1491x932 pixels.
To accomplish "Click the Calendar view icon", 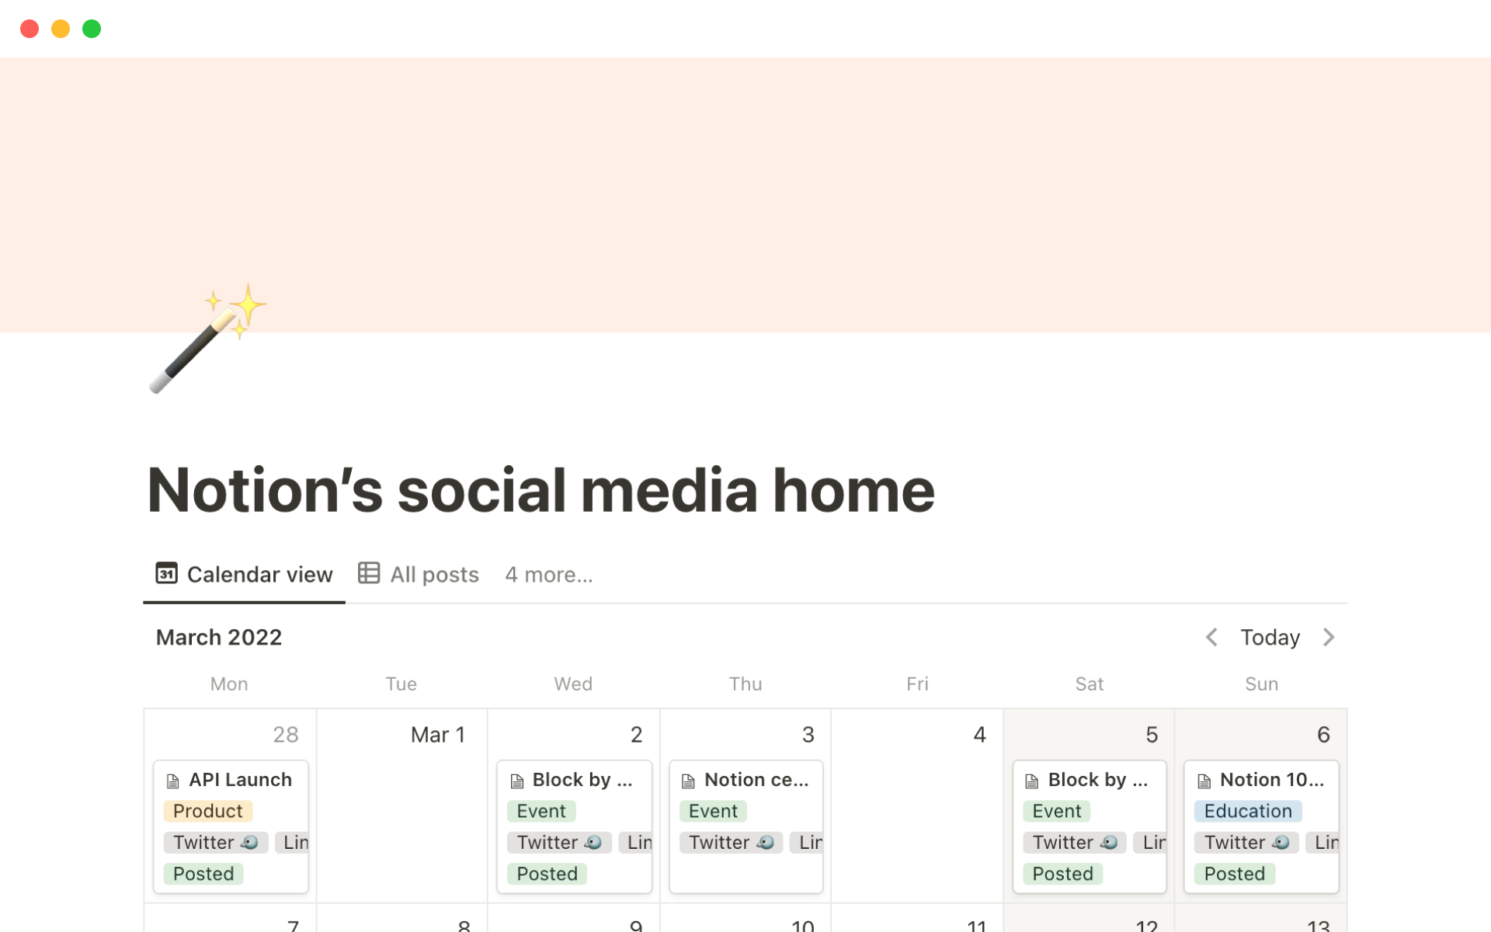I will click(166, 573).
